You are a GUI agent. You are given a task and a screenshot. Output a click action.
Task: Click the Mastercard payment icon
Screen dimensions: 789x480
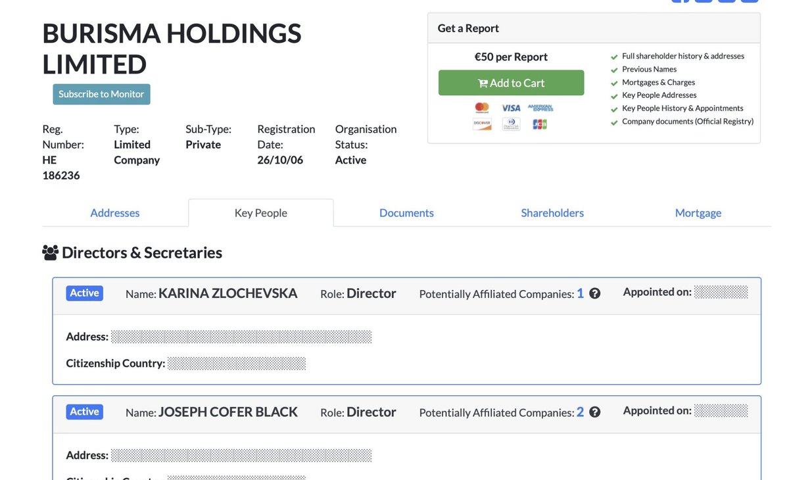482,108
